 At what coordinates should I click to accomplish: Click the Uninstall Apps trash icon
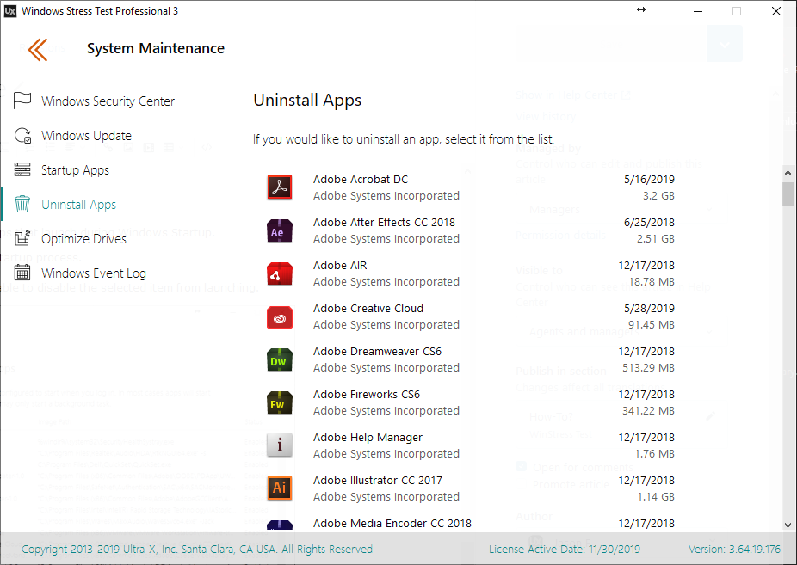[23, 205]
